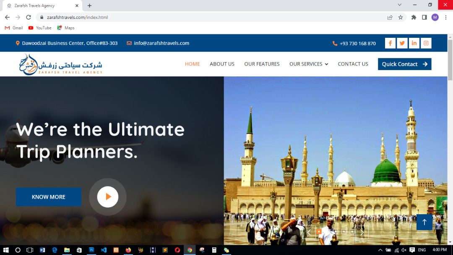Open the Chrome extensions puzzle icon
The width and height of the screenshot is (453, 255).
414,17
